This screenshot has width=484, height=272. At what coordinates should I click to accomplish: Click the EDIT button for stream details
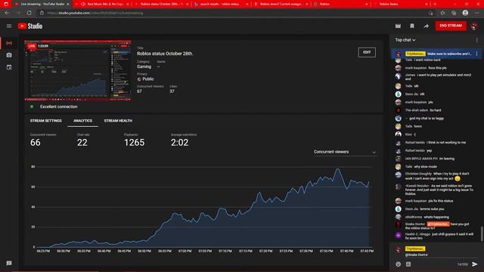(367, 52)
